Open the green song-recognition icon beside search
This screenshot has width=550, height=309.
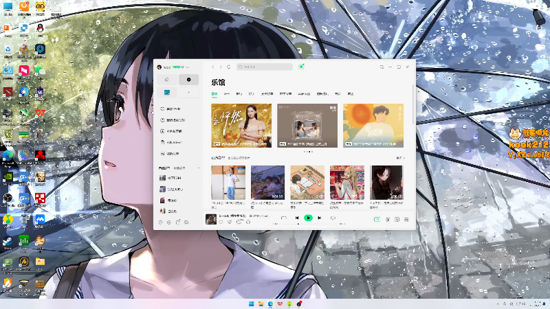(301, 67)
